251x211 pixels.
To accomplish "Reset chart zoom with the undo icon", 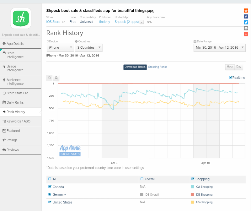I will [50, 78].
